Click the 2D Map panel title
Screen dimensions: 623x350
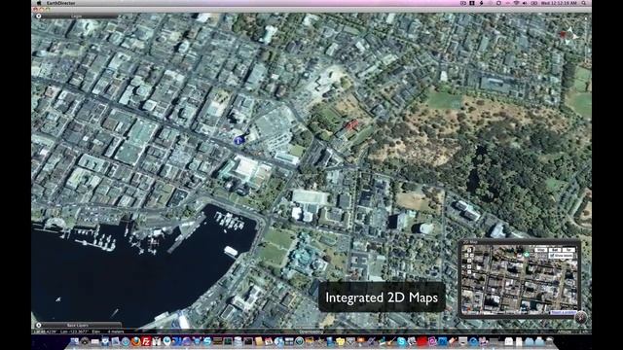[x=470, y=242]
